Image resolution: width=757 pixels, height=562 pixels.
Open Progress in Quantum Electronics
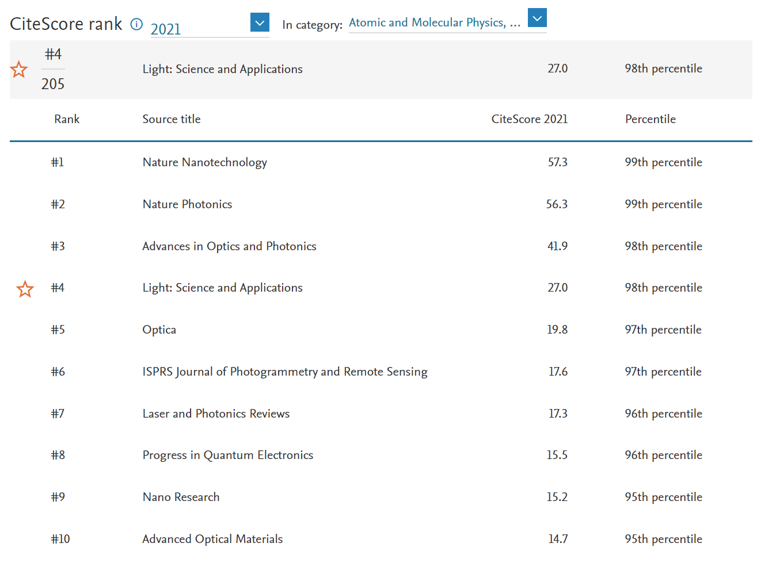[x=228, y=455]
